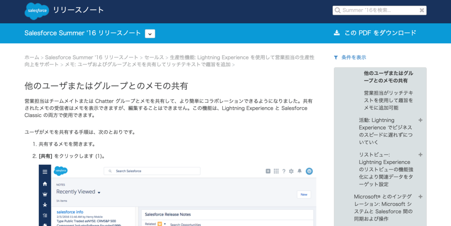Click the plus add icon in screenshot header
The width and height of the screenshot is (451, 226).
coord(268,171)
